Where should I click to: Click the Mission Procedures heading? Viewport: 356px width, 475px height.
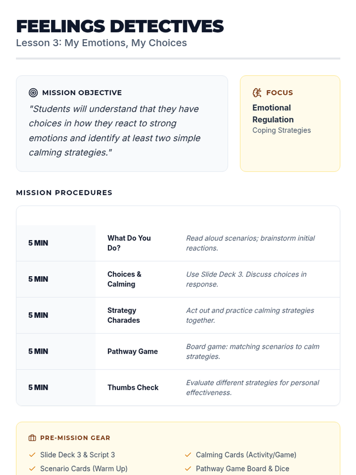click(64, 193)
